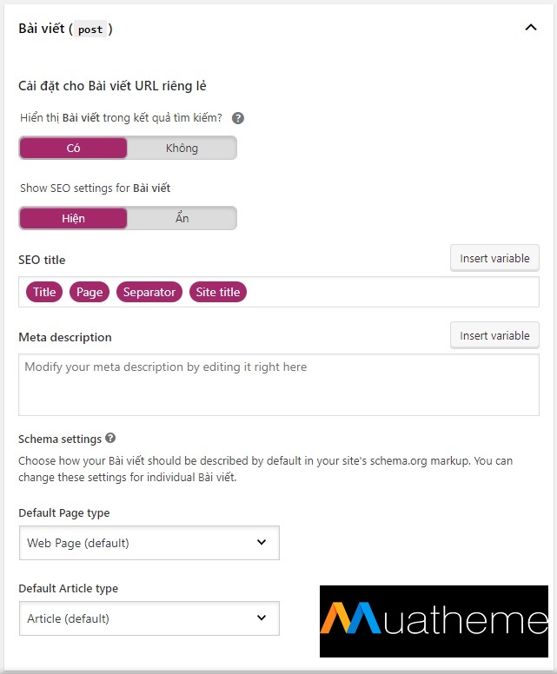Click the Site title variable tag
This screenshot has height=674, width=557.
pyautogui.click(x=218, y=292)
